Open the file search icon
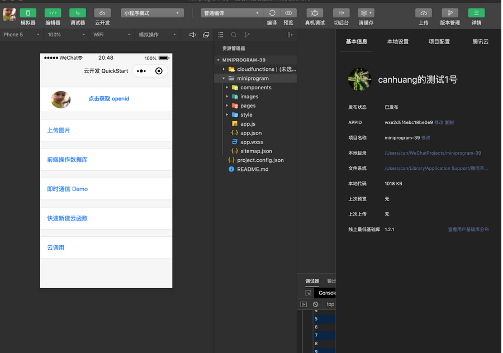The height and width of the screenshot is (353, 503). (x=234, y=35)
